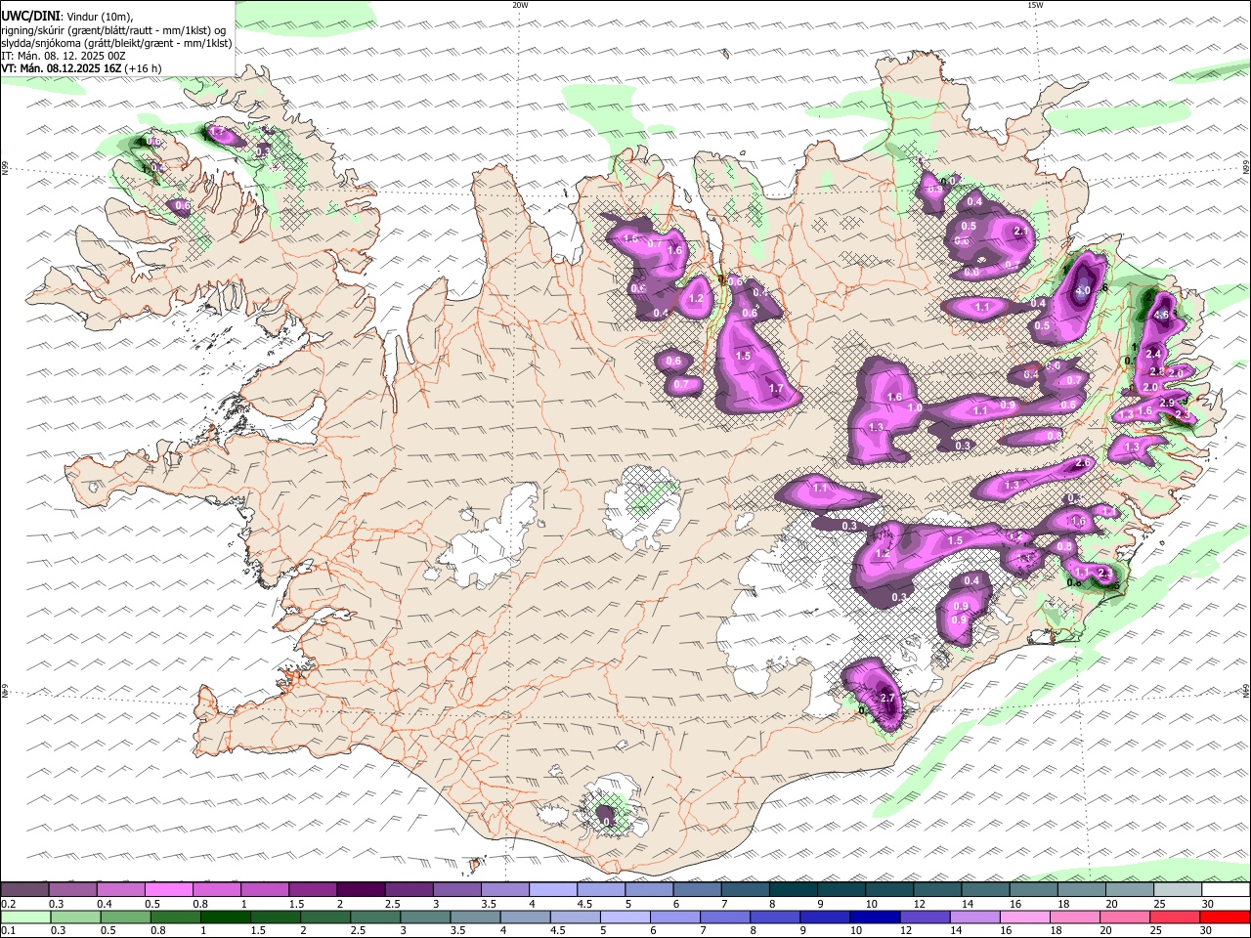The image size is (1251, 938).
Task: Click the snow-scale swatch between 0.2 and 0.3
Action: 24,890
